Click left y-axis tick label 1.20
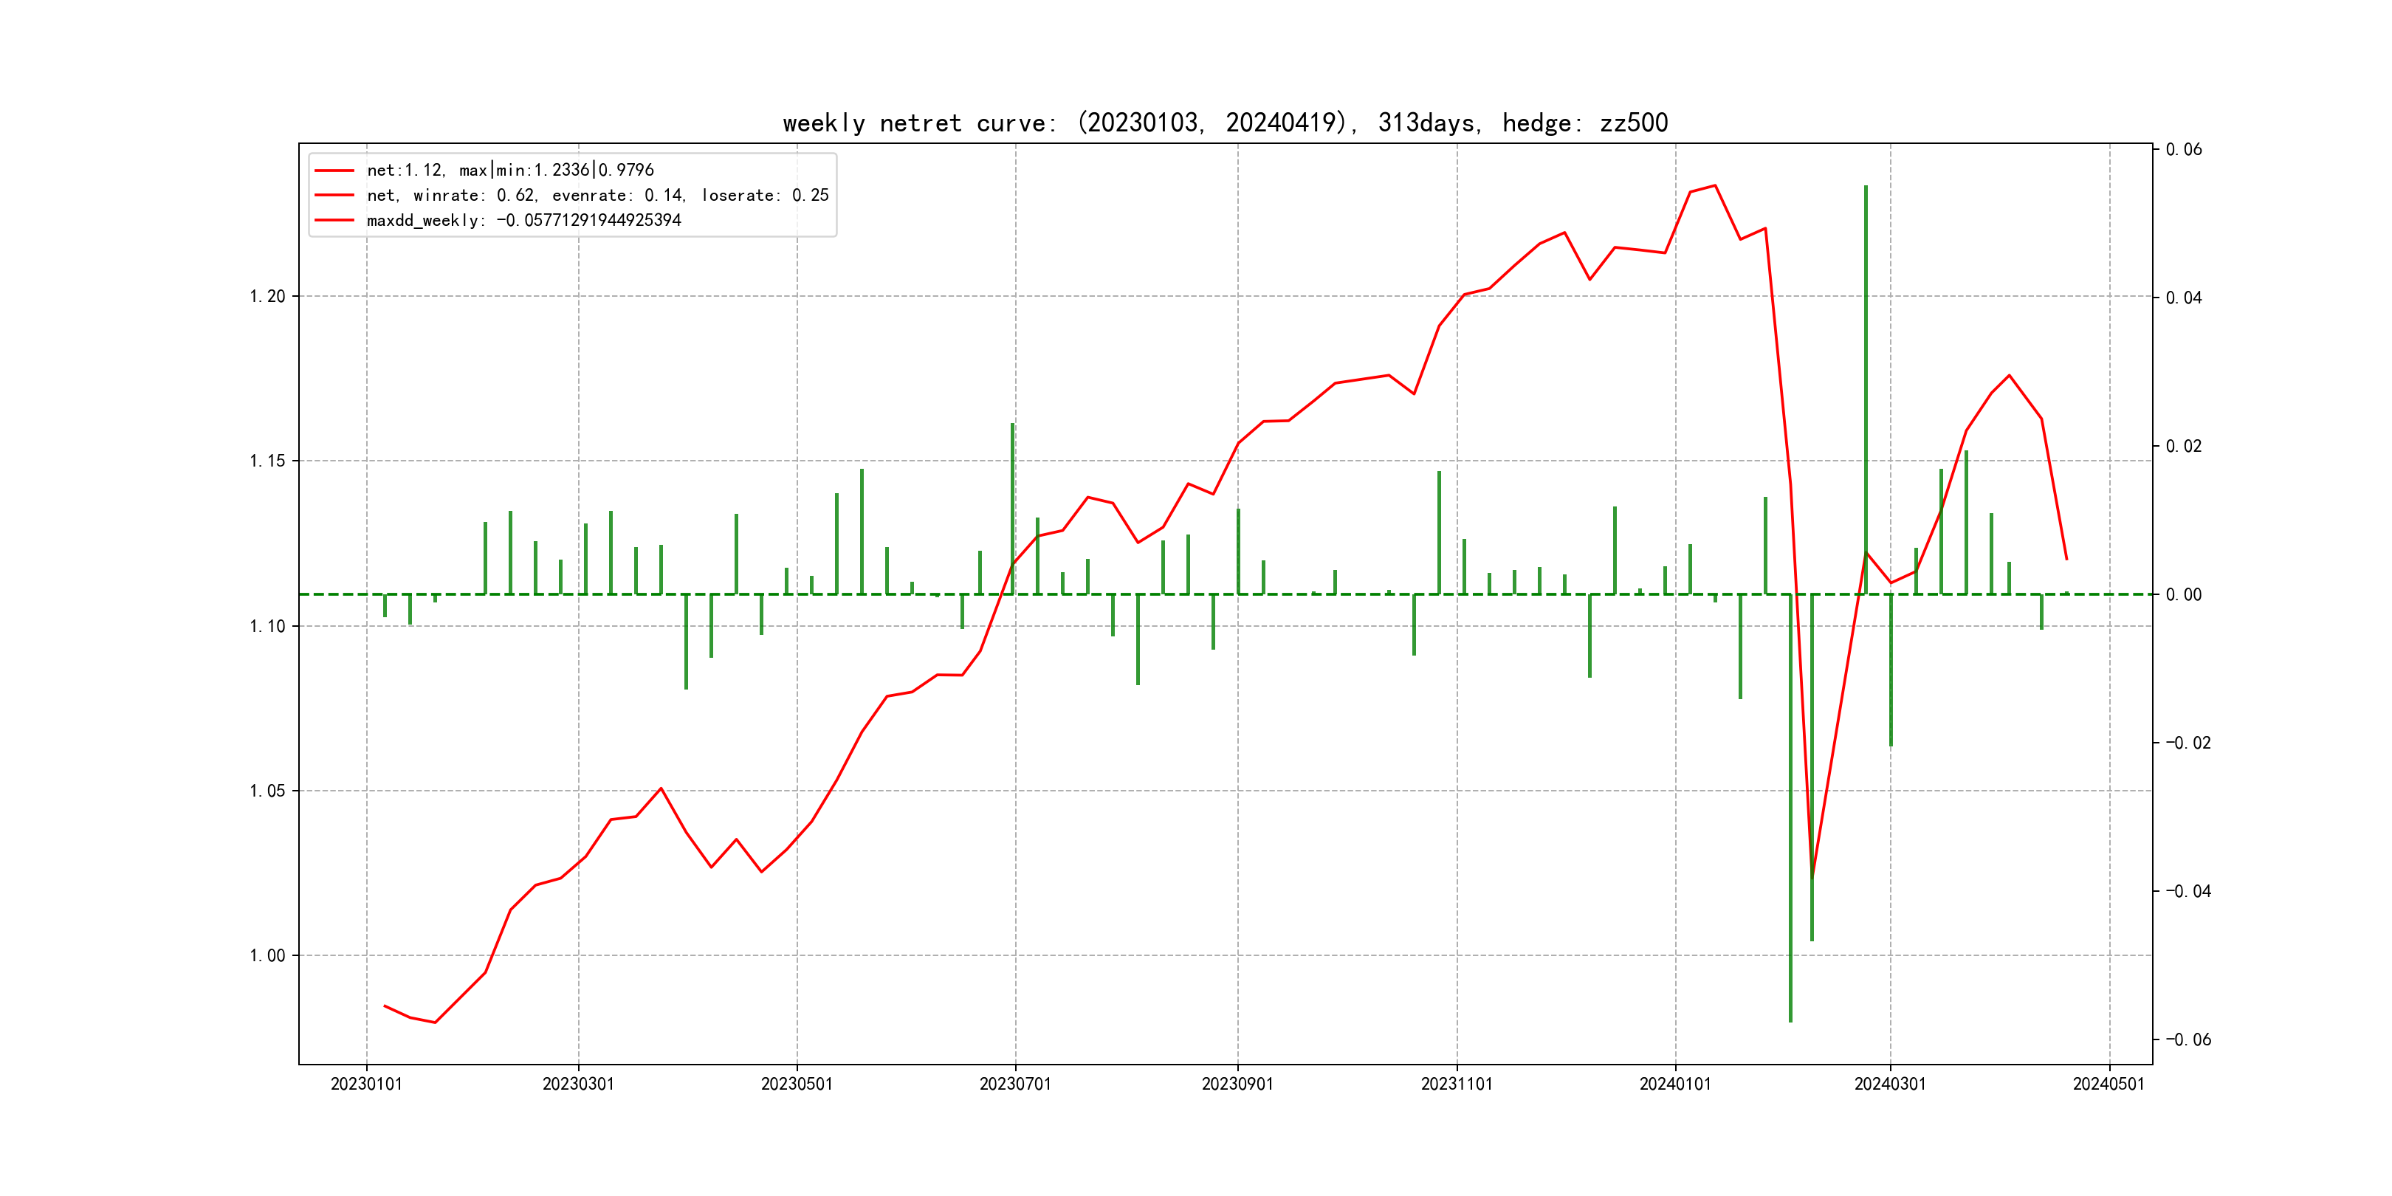The image size is (2392, 1196). tap(267, 297)
